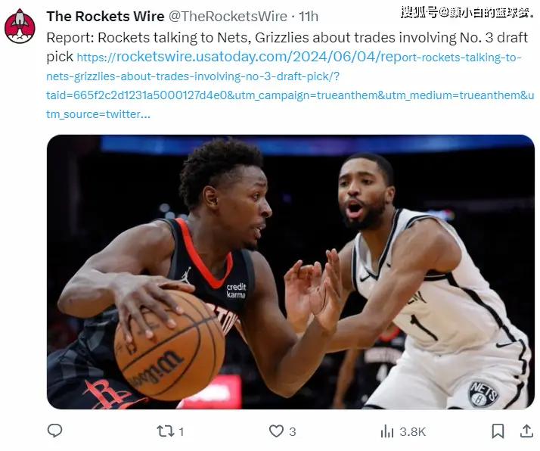Click the taid utm_campaign link line
This screenshot has width=540, height=451.
(290, 95)
